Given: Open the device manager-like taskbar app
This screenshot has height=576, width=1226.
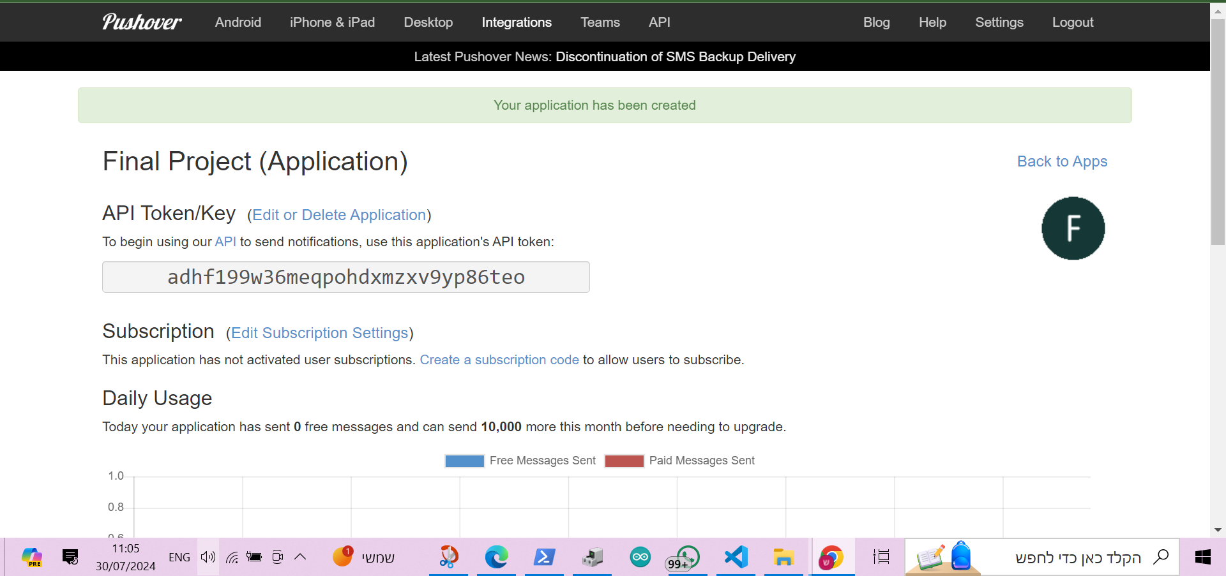Looking at the screenshot, I should (592, 558).
